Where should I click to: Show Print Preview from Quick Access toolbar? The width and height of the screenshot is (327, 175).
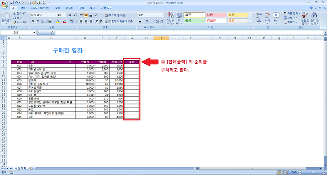click(x=43, y=3)
